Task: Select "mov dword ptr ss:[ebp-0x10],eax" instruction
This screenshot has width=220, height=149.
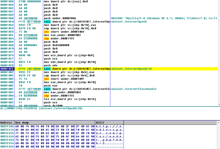Action: point(70,25)
